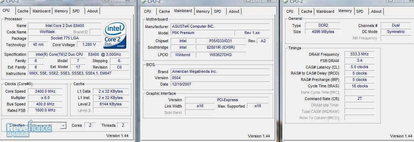Click the FSB:DRAM ratio '3:4'

[x=359, y=61]
